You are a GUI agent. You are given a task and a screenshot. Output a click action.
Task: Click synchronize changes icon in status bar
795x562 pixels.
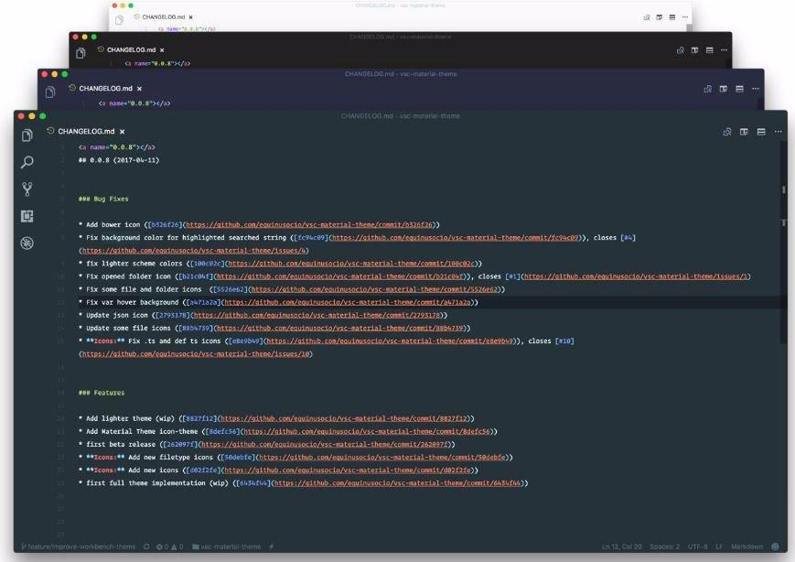146,546
